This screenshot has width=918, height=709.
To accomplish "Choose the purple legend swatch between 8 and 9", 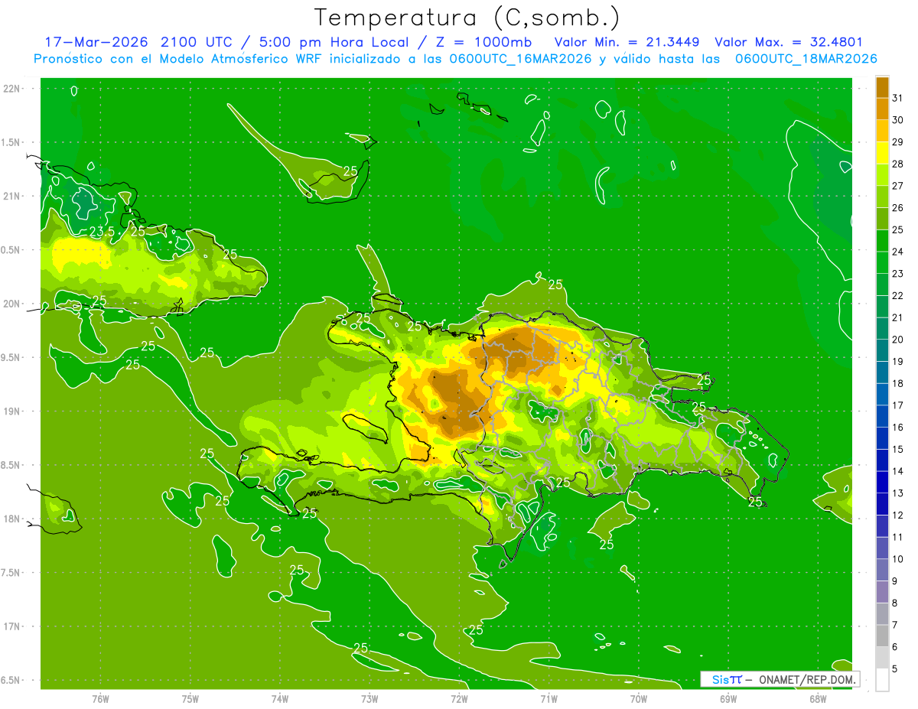I will pyautogui.click(x=882, y=592).
